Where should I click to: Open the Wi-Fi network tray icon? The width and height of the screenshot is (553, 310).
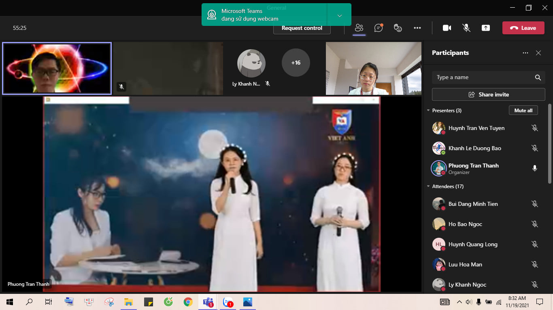point(499,302)
